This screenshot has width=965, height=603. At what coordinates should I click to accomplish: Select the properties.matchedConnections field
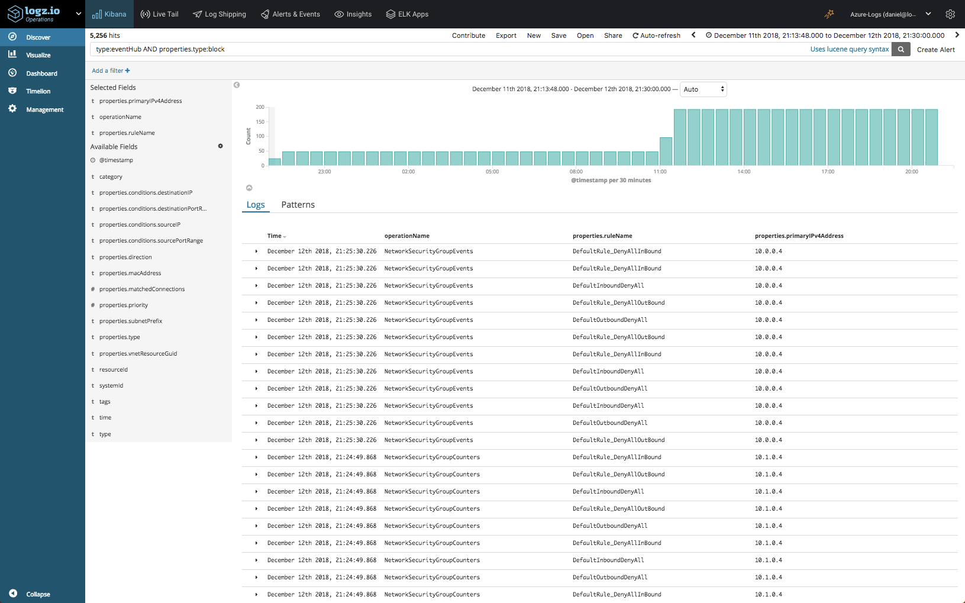(x=142, y=289)
